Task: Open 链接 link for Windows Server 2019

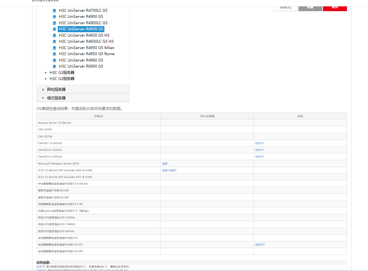Action: point(165,164)
